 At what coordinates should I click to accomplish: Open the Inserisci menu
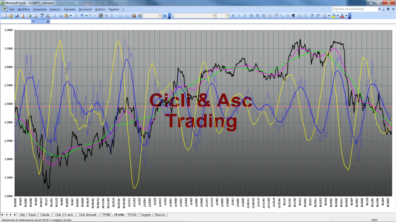[x=55, y=9]
